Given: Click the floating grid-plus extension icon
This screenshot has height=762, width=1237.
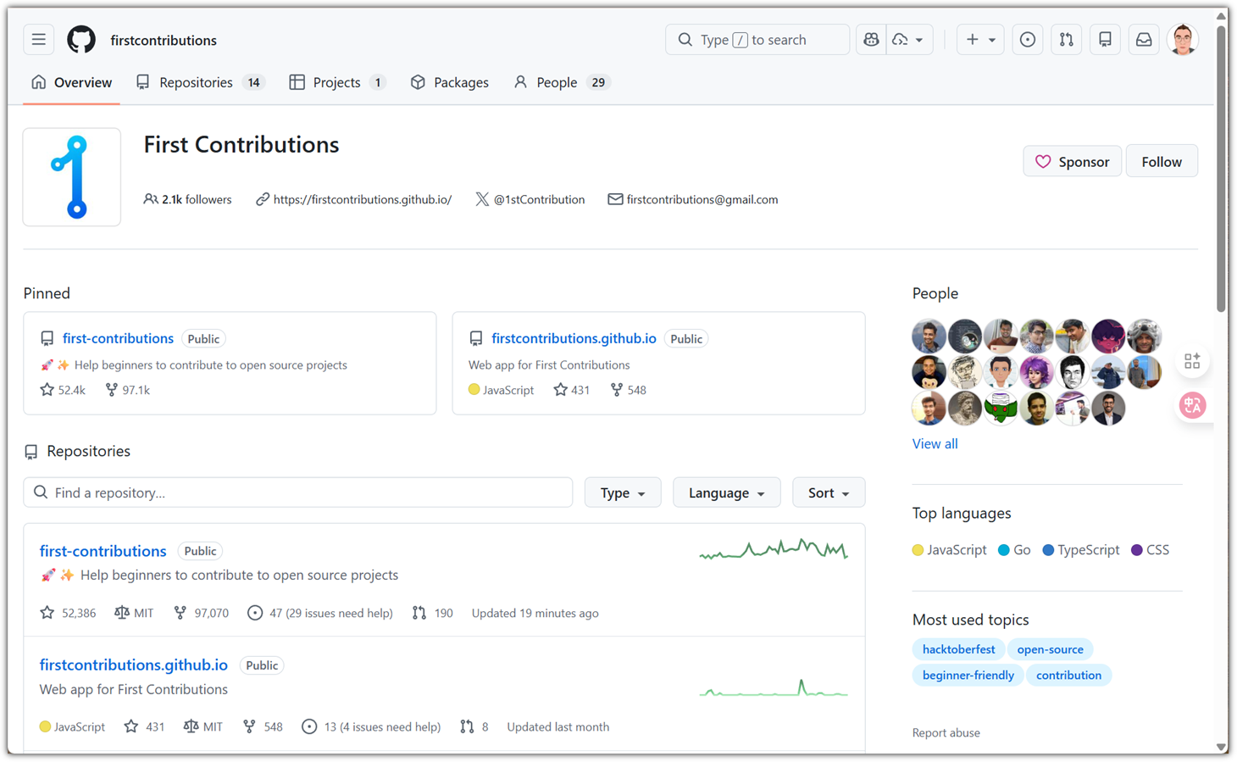Looking at the screenshot, I should coord(1192,362).
